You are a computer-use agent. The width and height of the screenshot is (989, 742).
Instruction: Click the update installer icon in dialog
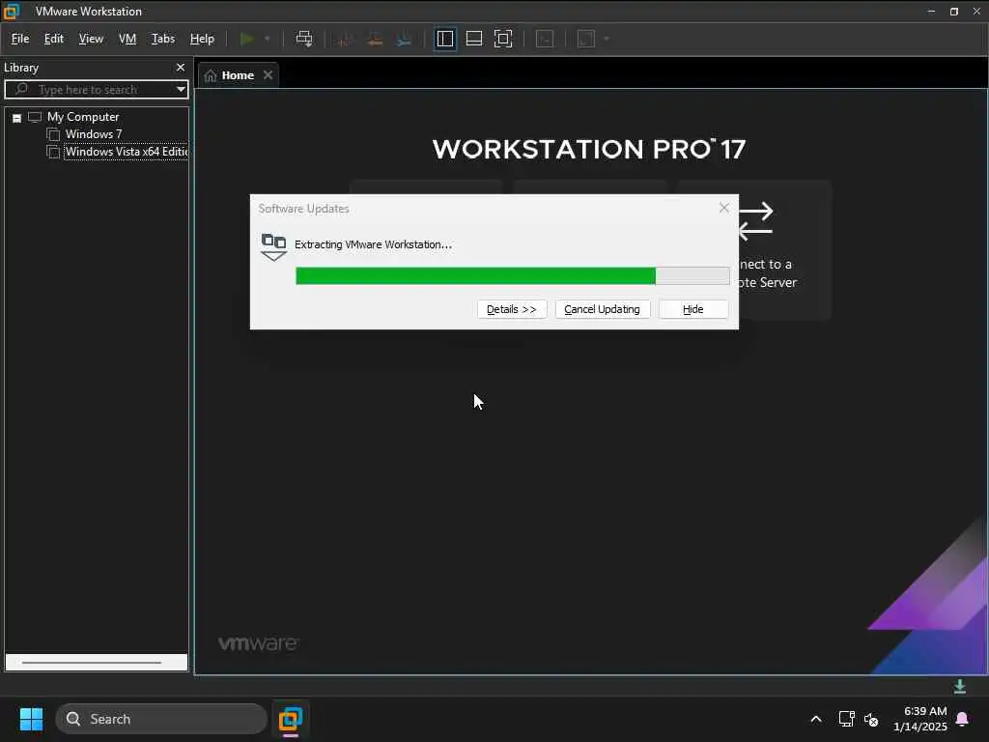coord(273,246)
